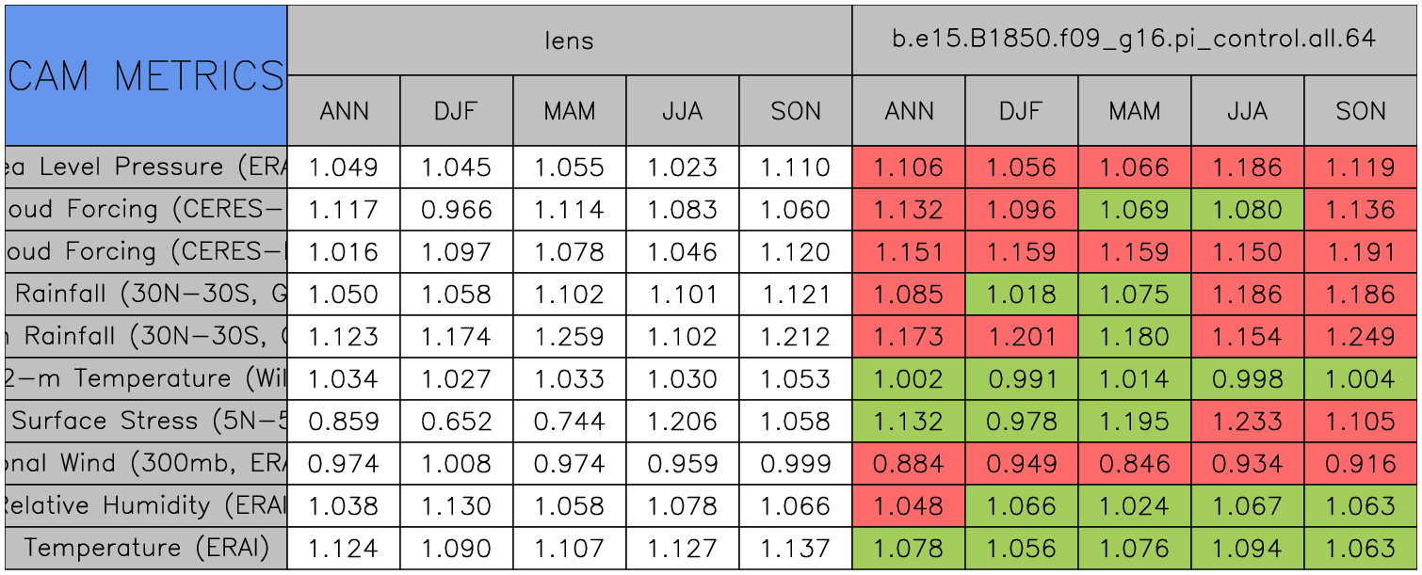The height and width of the screenshot is (575, 1422).
Task: Select the green cell showing 1.018
Action: tap(1021, 294)
